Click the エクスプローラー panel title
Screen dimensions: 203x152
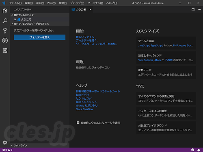[x=22, y=10]
